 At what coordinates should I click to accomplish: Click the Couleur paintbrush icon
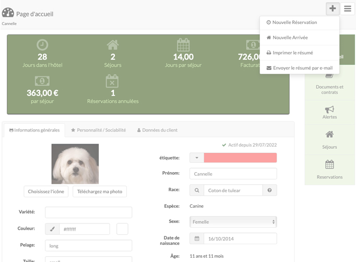(52, 229)
